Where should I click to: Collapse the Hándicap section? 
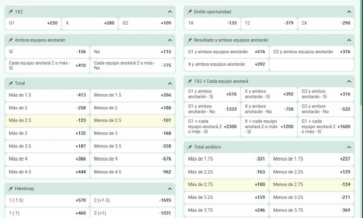[x=169, y=189]
